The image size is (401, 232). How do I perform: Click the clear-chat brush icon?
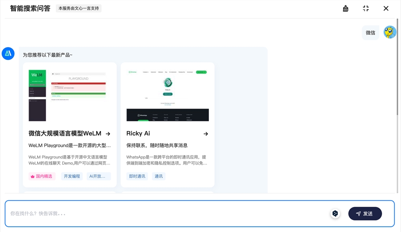pyautogui.click(x=345, y=8)
